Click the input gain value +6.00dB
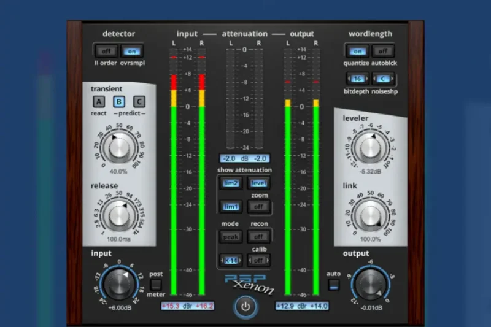491x327 pixels. point(120,308)
